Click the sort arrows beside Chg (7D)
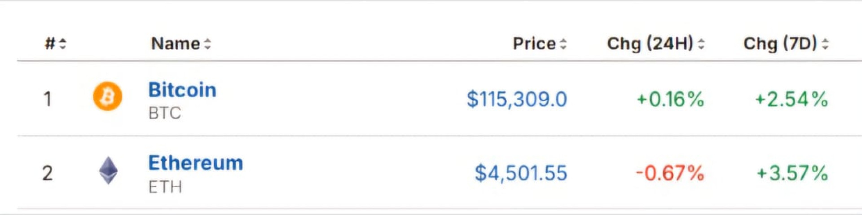 (x=825, y=44)
